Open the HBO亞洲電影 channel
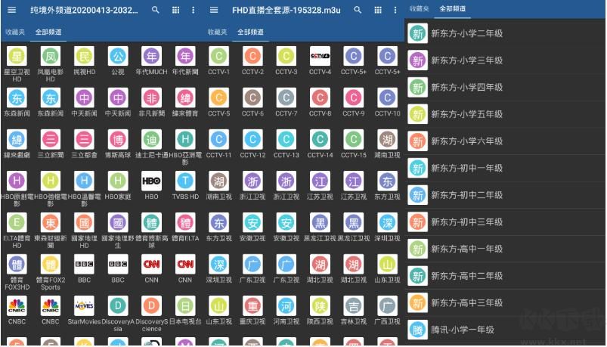Viewport: 607px width, 347px height. (185, 147)
